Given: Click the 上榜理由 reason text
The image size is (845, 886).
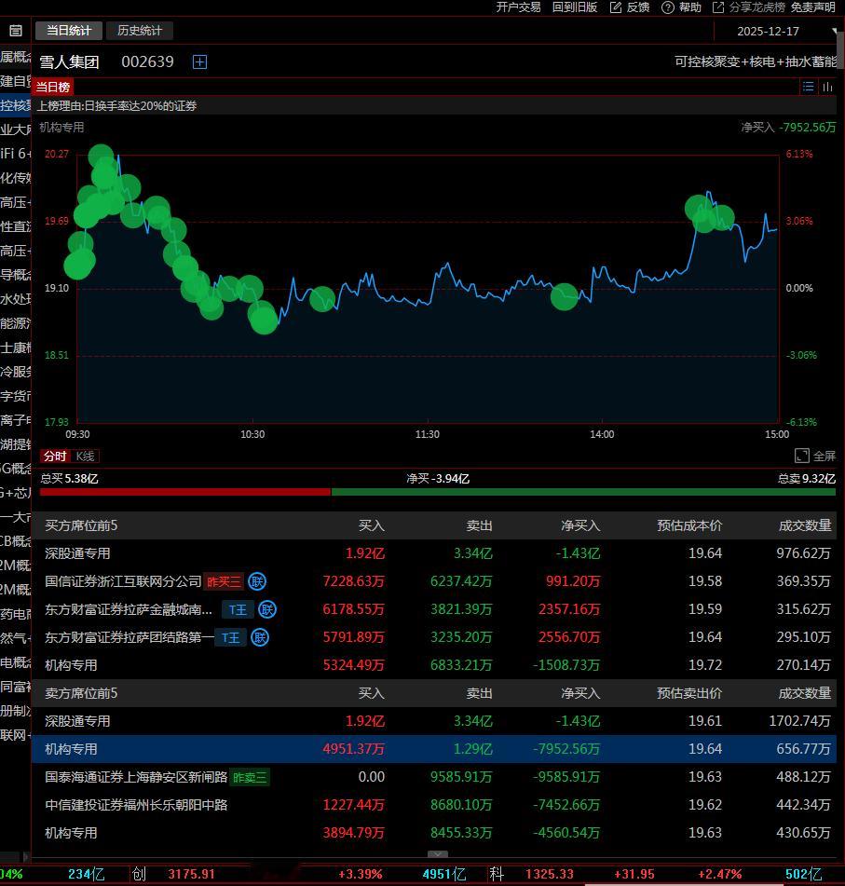Looking at the screenshot, I should 117,105.
